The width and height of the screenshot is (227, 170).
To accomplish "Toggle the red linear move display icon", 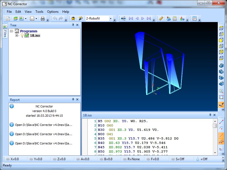I will click(x=221, y=122).
